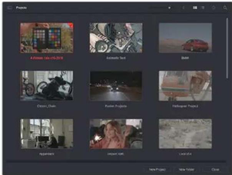232x175 pixels.
Task: Select the color chart project thumbnail
Action: pos(47,38)
